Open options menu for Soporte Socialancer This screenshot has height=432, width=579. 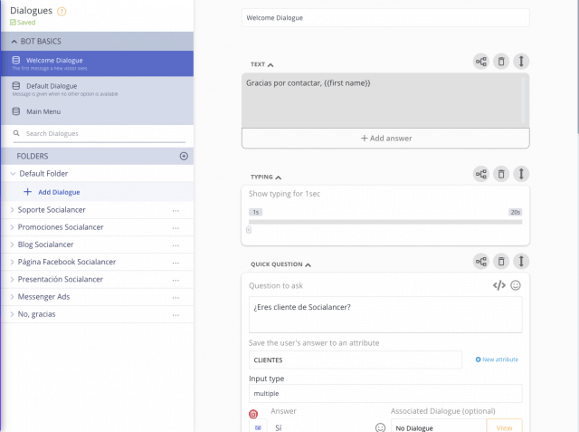[x=176, y=211]
